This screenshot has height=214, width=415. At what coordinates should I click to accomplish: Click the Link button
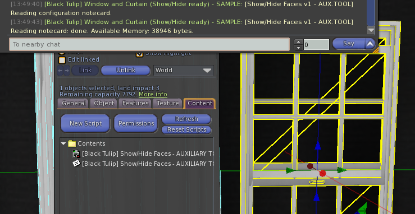85,71
